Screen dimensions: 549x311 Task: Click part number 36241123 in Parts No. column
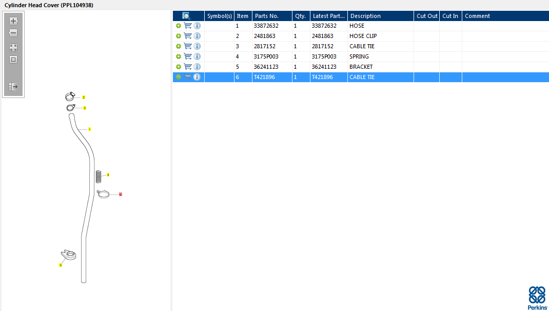pyautogui.click(x=266, y=67)
